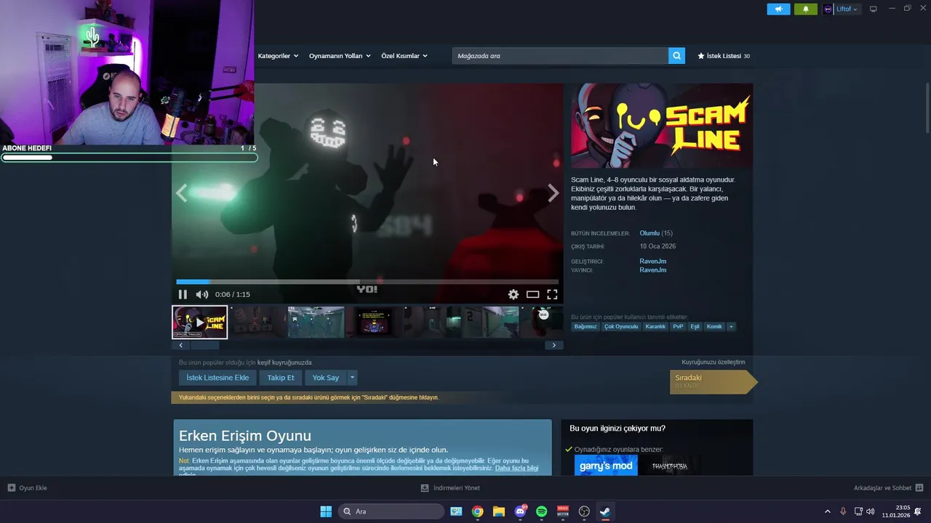
Task: Select the official trailer thumbnail
Action: click(x=199, y=323)
